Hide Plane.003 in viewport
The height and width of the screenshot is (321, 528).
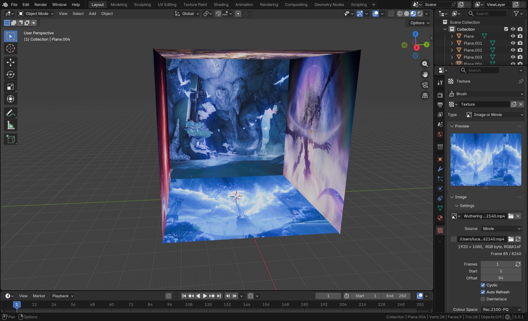click(513, 57)
